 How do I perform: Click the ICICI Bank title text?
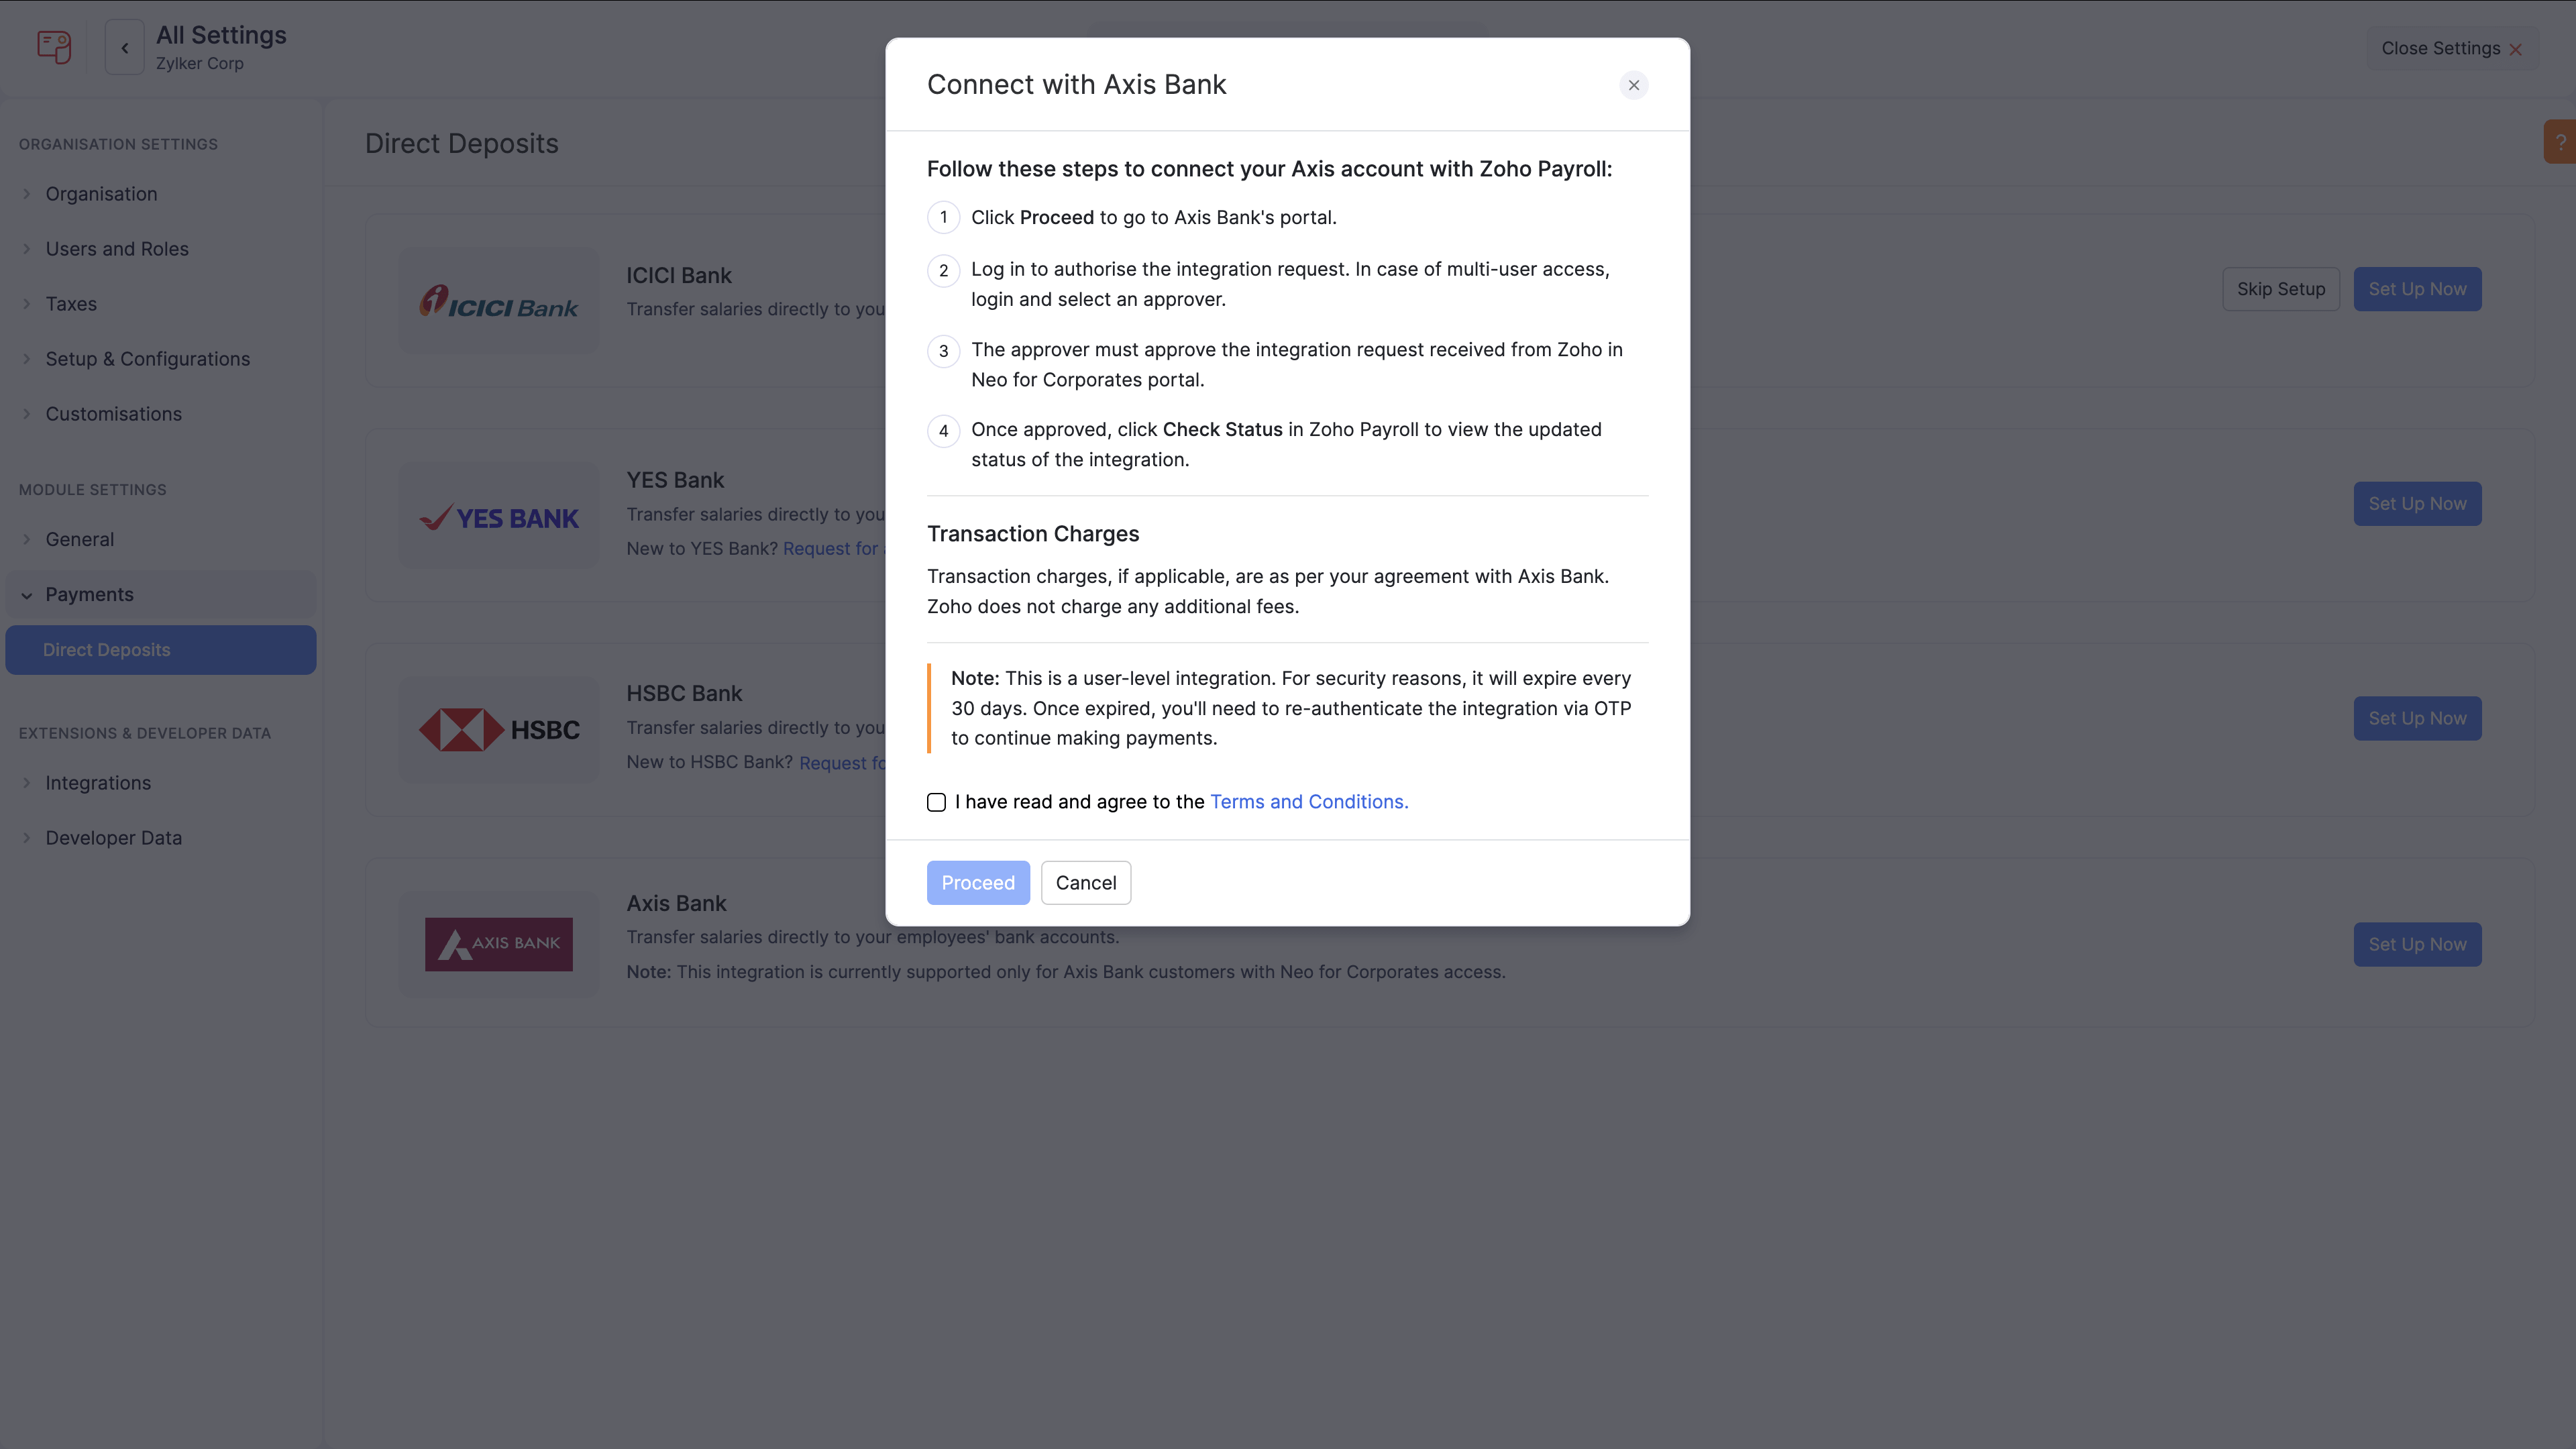pyautogui.click(x=679, y=275)
